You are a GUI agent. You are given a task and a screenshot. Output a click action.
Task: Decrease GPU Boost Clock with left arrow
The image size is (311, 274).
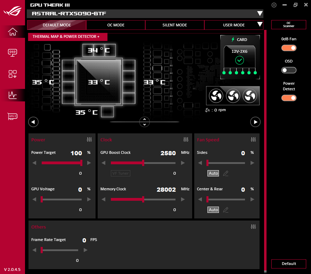pos(103,163)
